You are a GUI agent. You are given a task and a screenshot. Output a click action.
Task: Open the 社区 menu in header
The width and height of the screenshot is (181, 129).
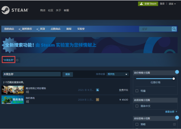(50, 10)
